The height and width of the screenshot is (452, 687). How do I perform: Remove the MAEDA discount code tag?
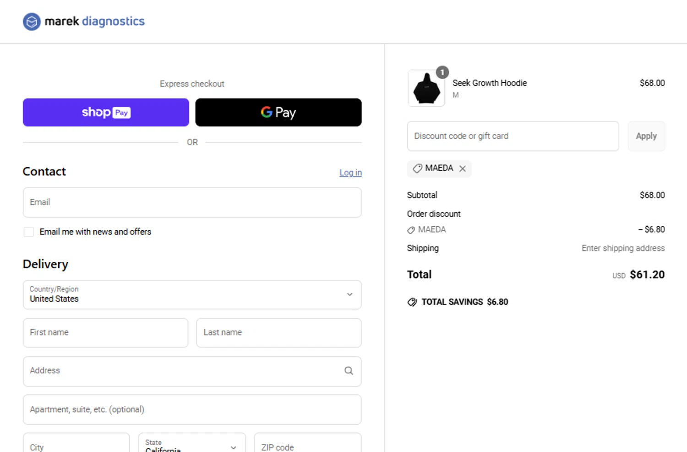(463, 169)
